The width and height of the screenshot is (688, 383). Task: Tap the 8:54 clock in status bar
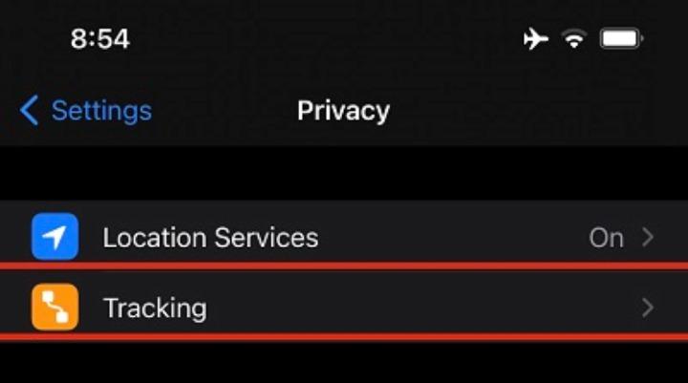(99, 39)
